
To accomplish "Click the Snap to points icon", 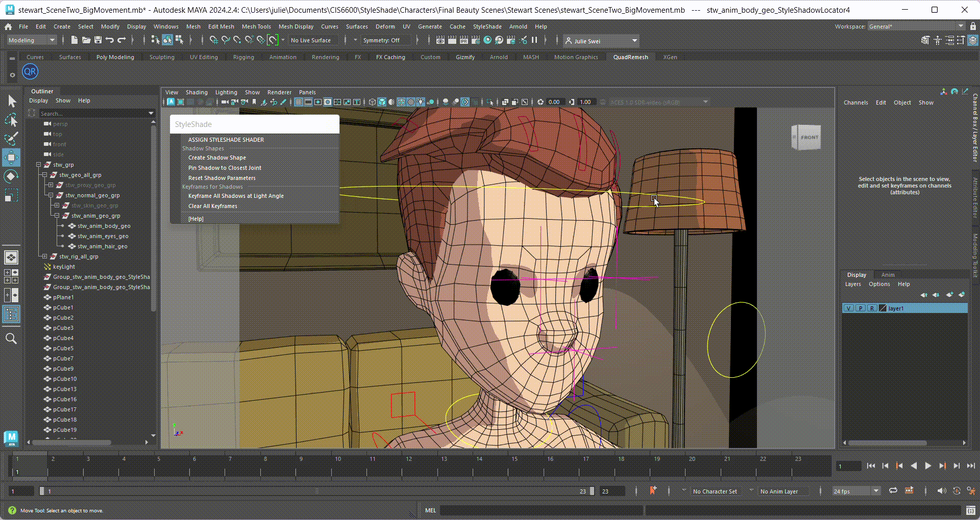I will click(x=237, y=40).
